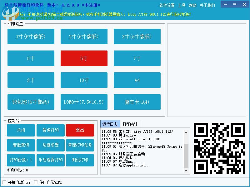Select 1寸(6寸像纸) photo size
This screenshot has width=250, height=187.
[x=31, y=36]
